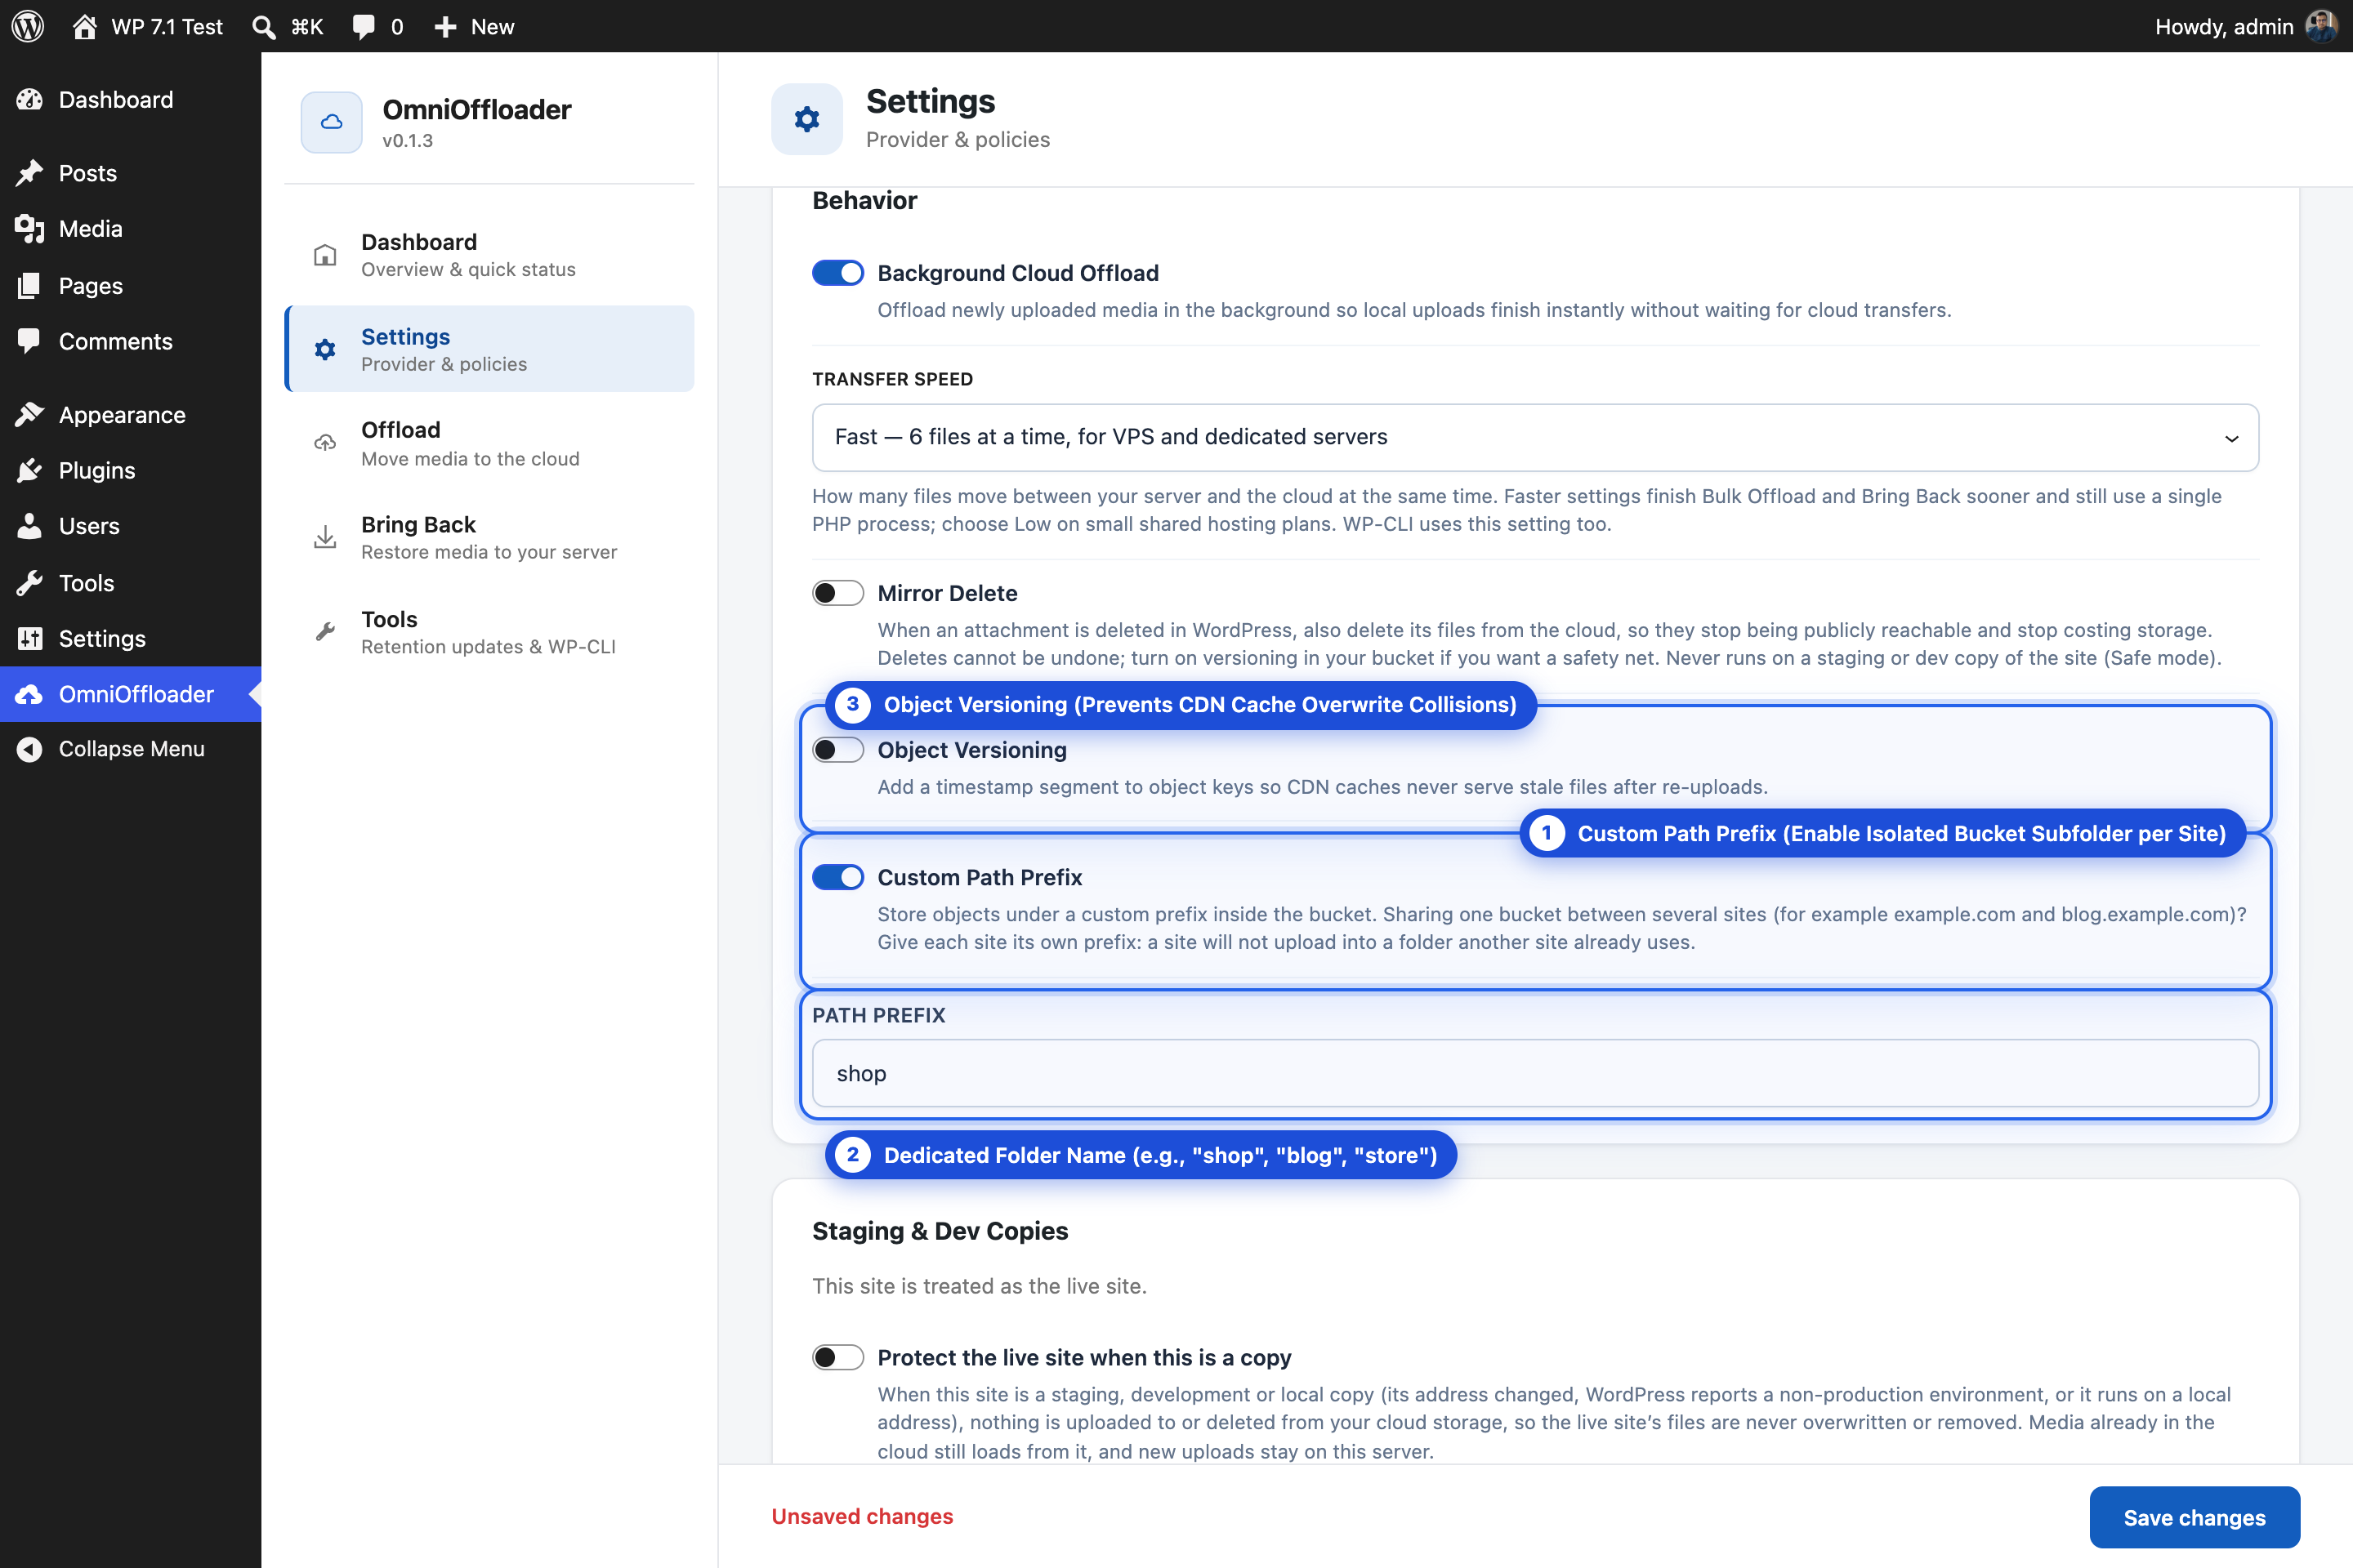Click the Bring Back download icon
This screenshot has width=2353, height=1568.
[325, 537]
